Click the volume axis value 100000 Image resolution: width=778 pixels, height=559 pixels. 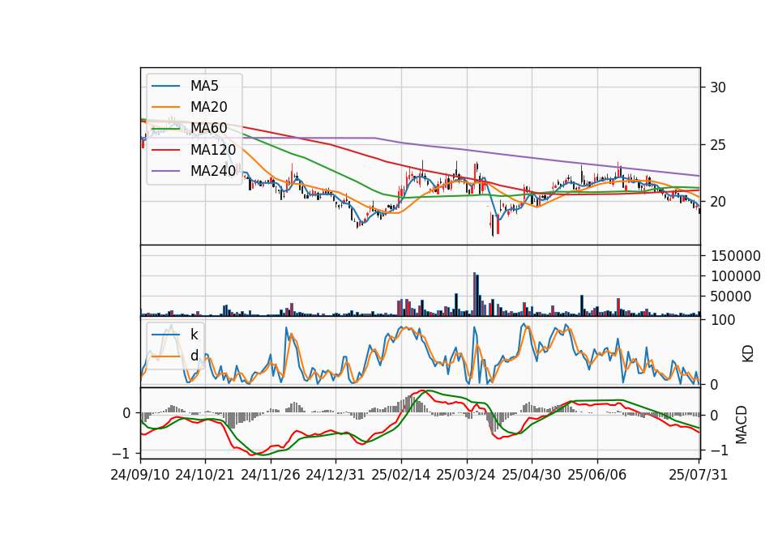coord(736,276)
